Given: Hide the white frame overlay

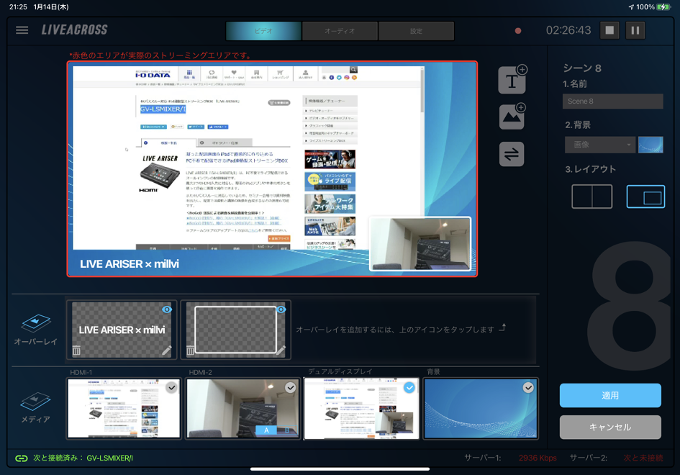Looking at the screenshot, I should (281, 309).
